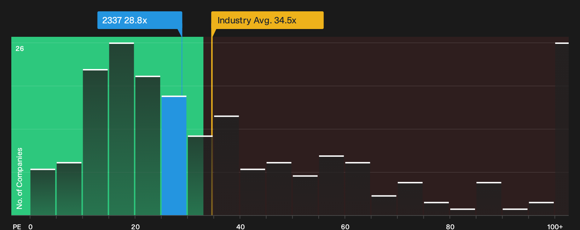Click the bar for PE 85-90
The width and height of the screenshot is (580, 230).
point(489,199)
